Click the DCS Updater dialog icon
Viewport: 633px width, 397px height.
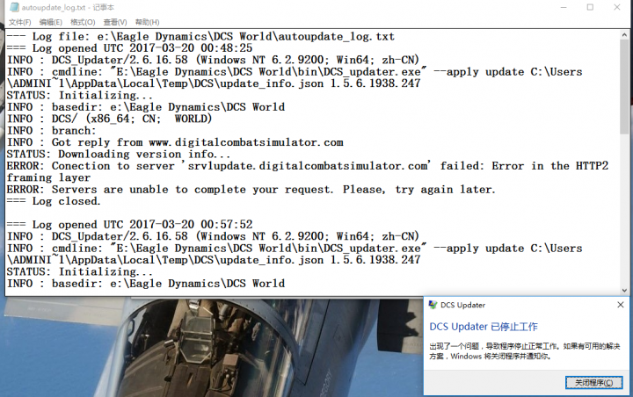click(x=433, y=305)
